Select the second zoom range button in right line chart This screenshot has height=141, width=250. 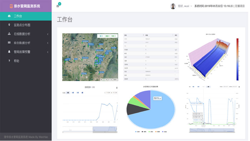198,87
